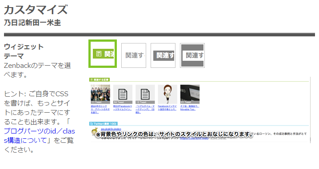319x169 pixels.
Task: Click the dark photo thumbnail with 21 Tweet
Action: point(190,94)
